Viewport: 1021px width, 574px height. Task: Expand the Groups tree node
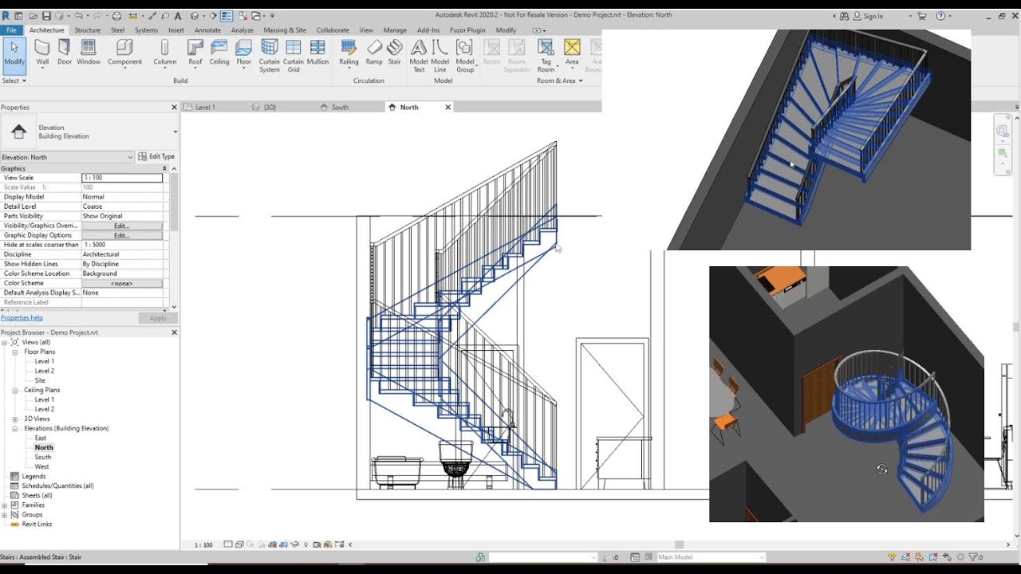[5, 514]
